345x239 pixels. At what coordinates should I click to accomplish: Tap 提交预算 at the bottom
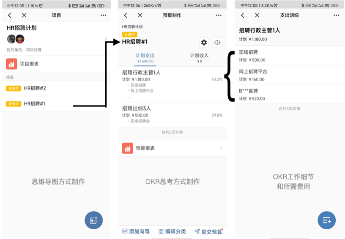(x=208, y=231)
